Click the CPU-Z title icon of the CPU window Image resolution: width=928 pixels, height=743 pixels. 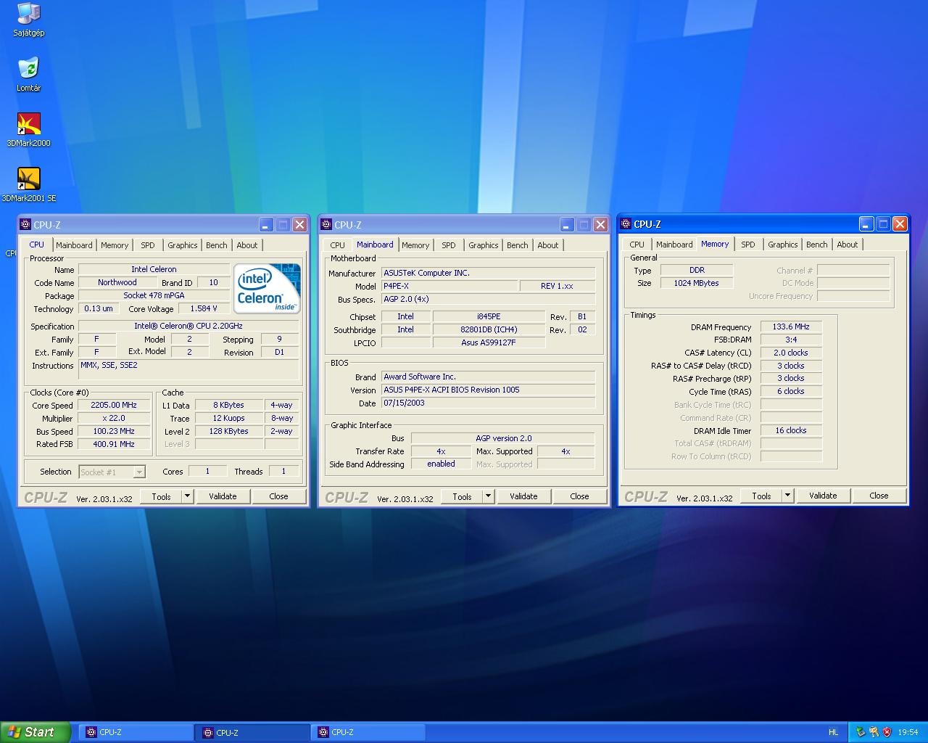point(25,225)
